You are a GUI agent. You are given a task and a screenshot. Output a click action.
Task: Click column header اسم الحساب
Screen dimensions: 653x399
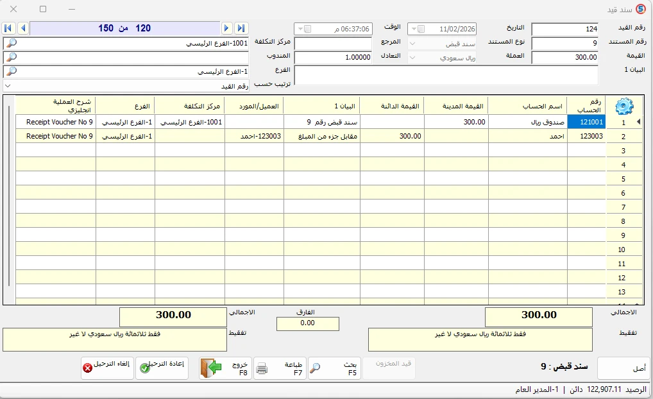[527, 105]
